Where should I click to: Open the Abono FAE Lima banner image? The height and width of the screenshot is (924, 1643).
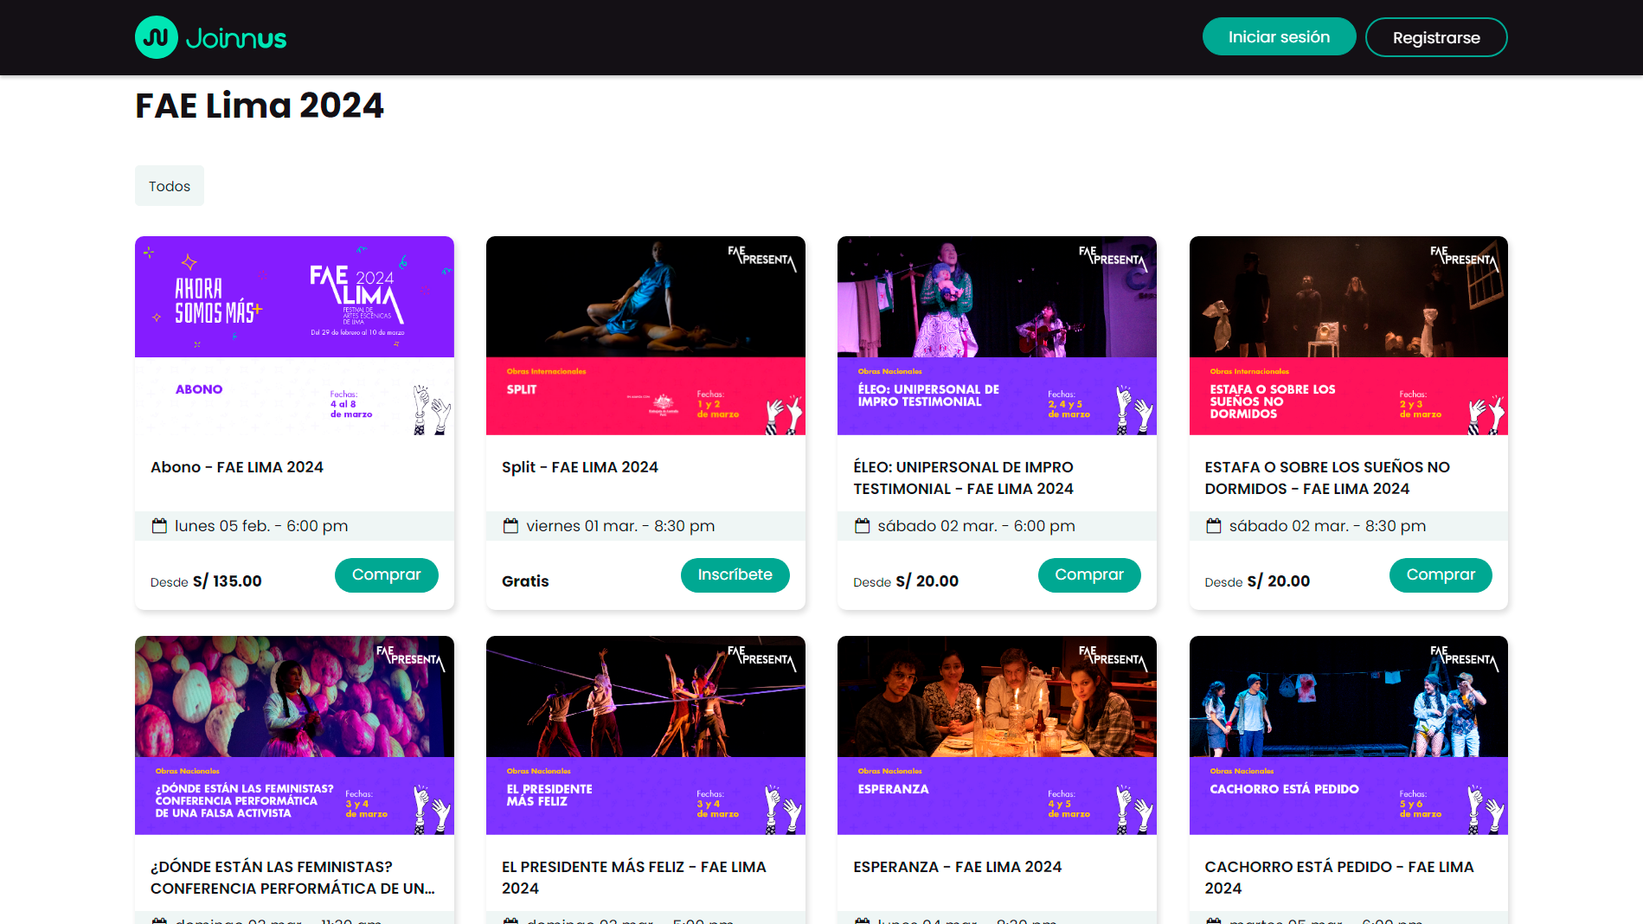pos(294,336)
